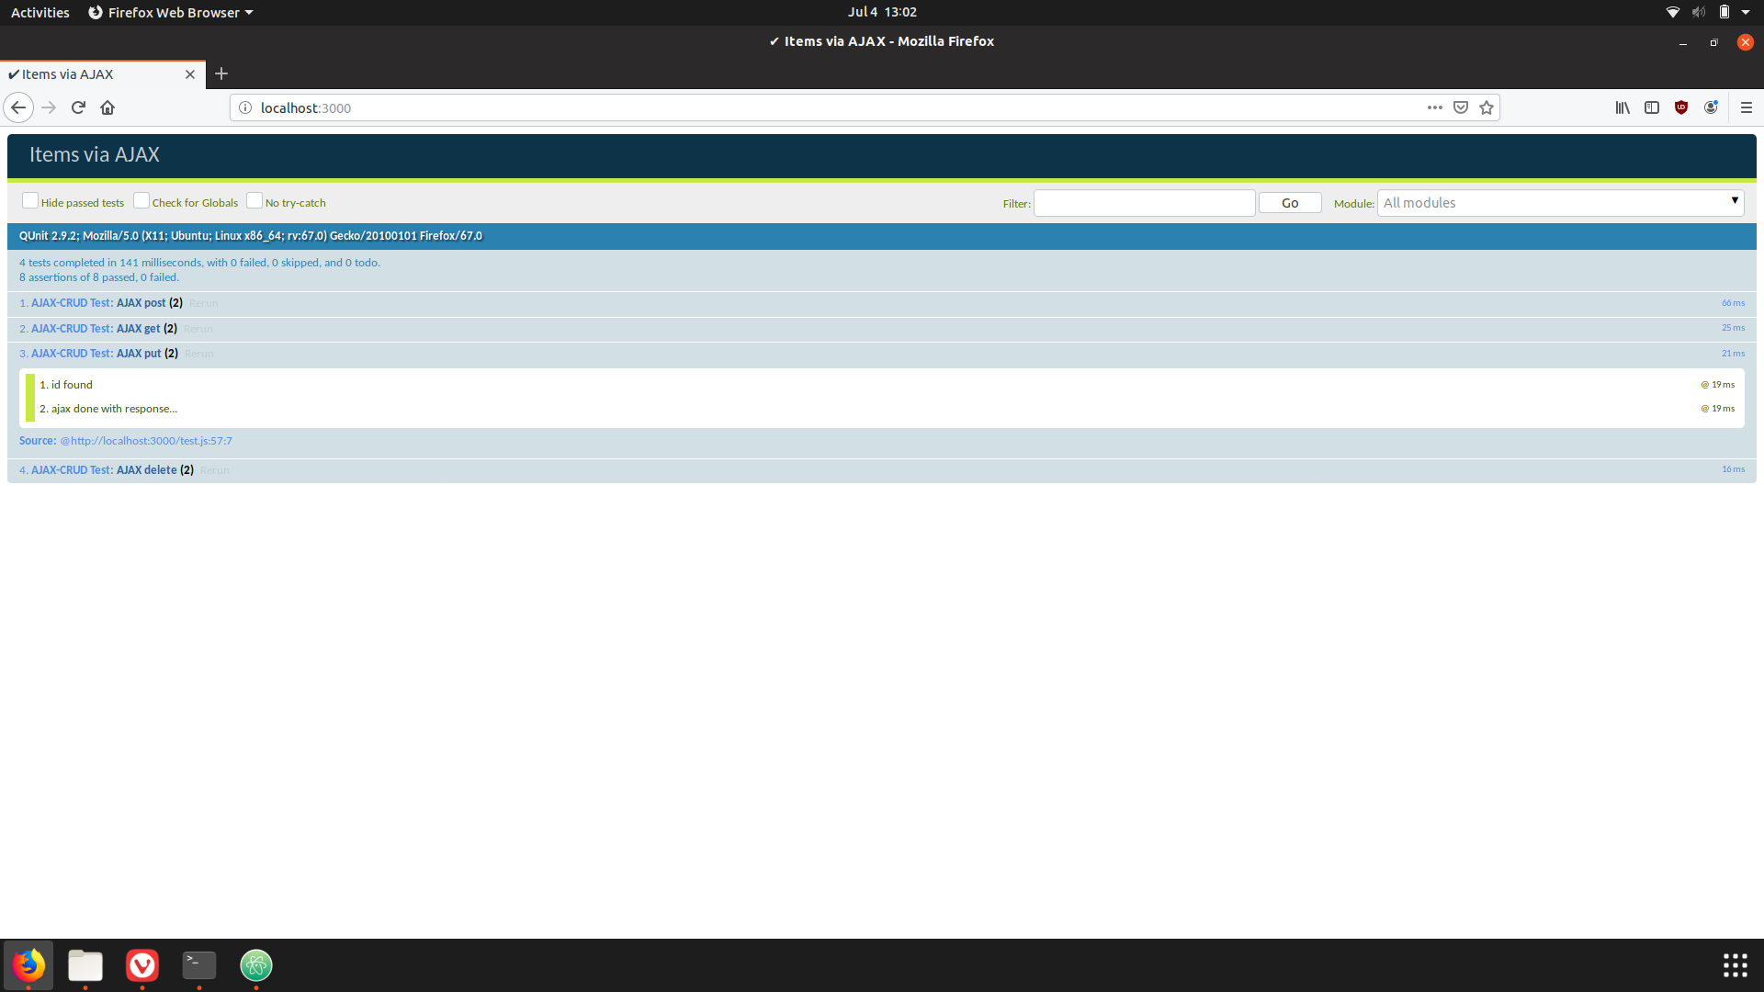Screen dimensions: 1764x992
Task: Tick the Check for Globals checkbox
Action: tap(141, 201)
